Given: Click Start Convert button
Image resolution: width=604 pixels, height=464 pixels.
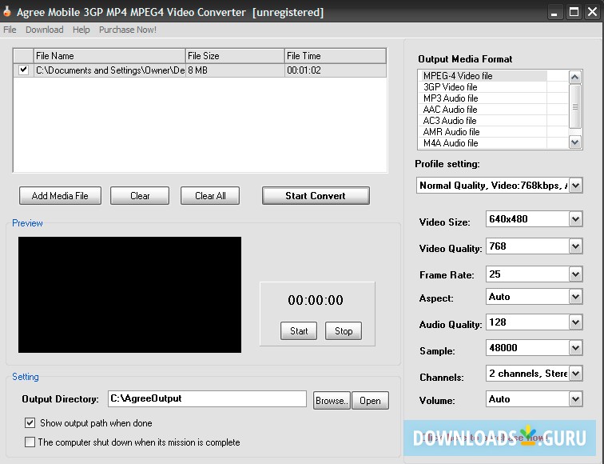Looking at the screenshot, I should click(x=316, y=195).
